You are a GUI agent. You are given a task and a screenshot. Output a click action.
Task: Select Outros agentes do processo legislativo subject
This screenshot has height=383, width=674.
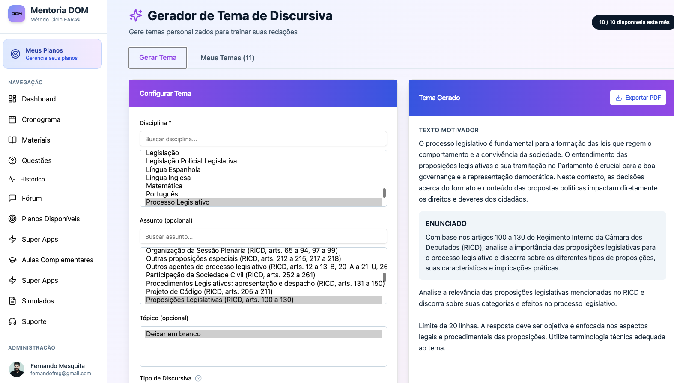coord(263,267)
